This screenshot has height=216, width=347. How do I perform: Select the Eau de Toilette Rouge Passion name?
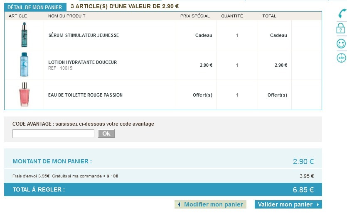coord(85,95)
